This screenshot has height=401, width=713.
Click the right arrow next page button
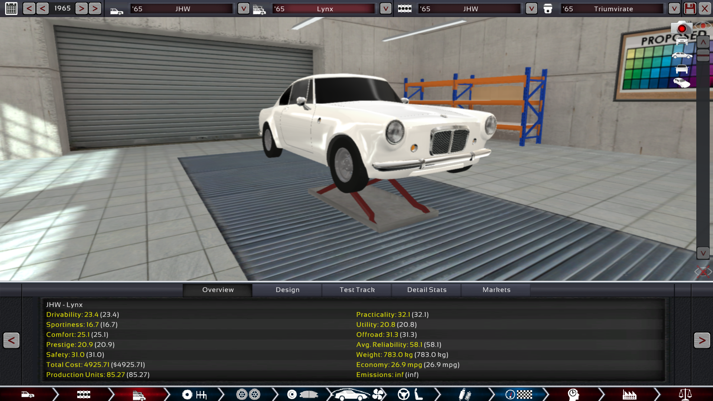click(x=701, y=340)
